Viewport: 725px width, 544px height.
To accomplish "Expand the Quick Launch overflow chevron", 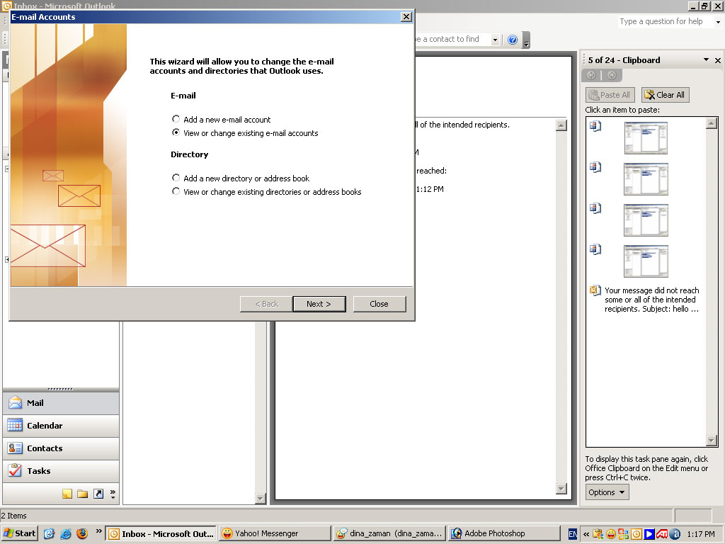I will [x=98, y=531].
